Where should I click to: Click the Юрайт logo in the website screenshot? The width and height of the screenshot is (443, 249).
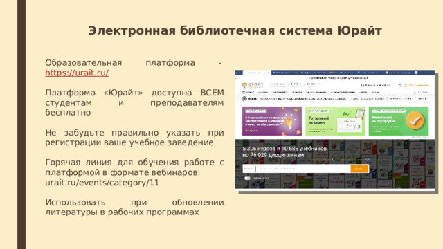click(x=253, y=84)
